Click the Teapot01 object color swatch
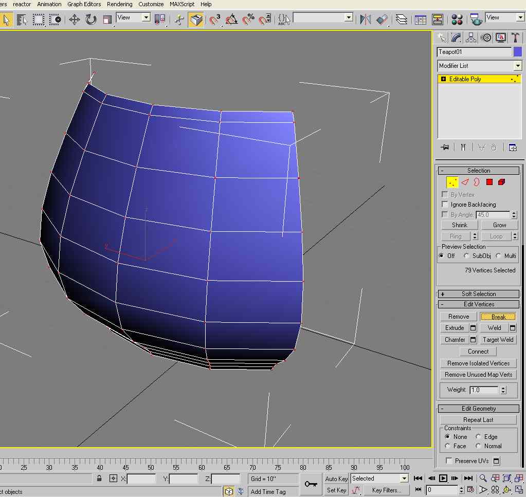This screenshot has width=526, height=497. [x=517, y=52]
